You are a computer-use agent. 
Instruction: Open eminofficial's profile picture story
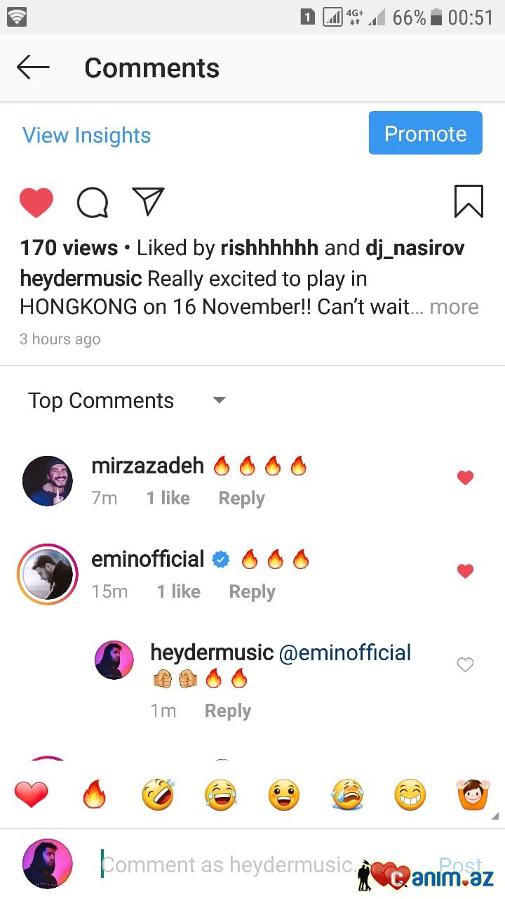coord(47,574)
